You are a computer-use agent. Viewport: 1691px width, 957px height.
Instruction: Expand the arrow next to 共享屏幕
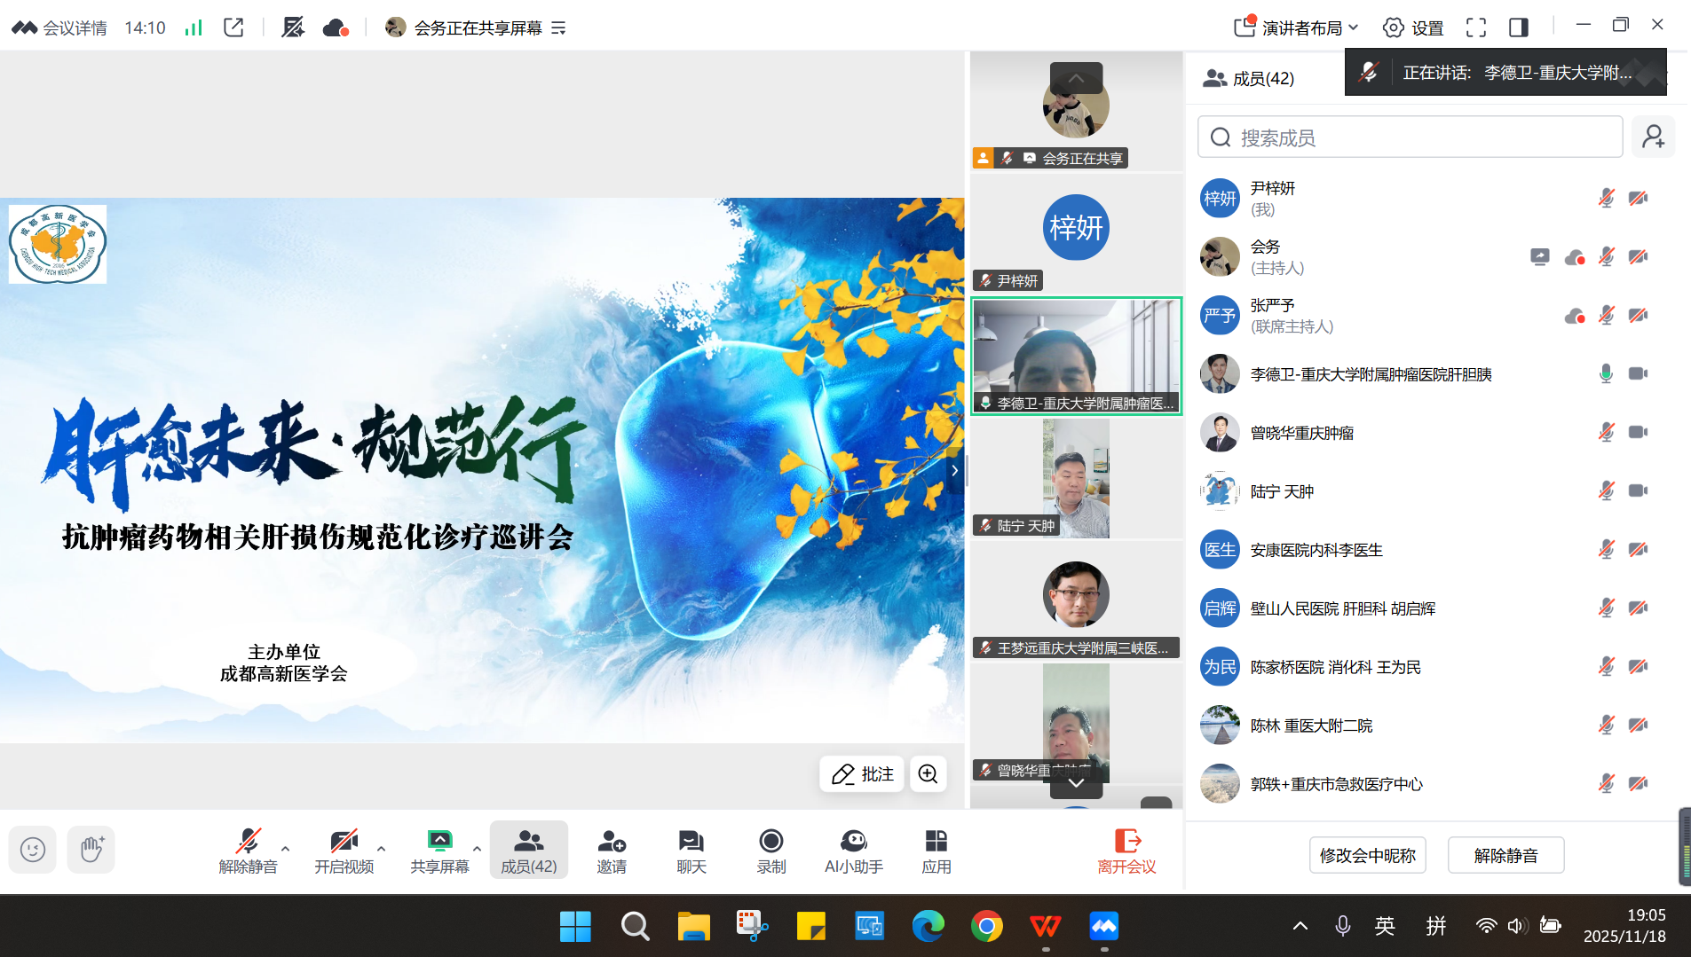tap(477, 848)
